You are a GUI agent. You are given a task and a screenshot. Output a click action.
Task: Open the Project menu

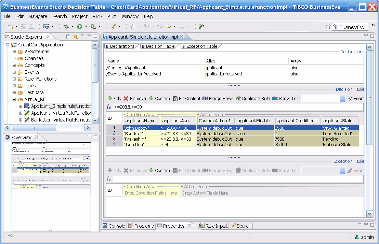(x=80, y=16)
